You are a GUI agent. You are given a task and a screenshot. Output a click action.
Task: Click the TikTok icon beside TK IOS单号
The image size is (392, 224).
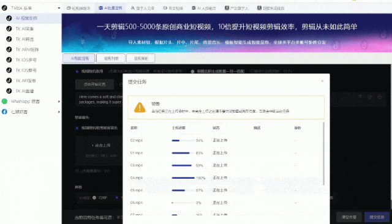click(x=9, y=70)
